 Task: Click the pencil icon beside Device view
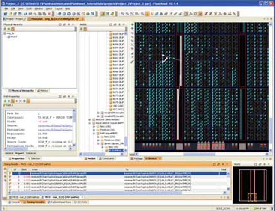132,62
